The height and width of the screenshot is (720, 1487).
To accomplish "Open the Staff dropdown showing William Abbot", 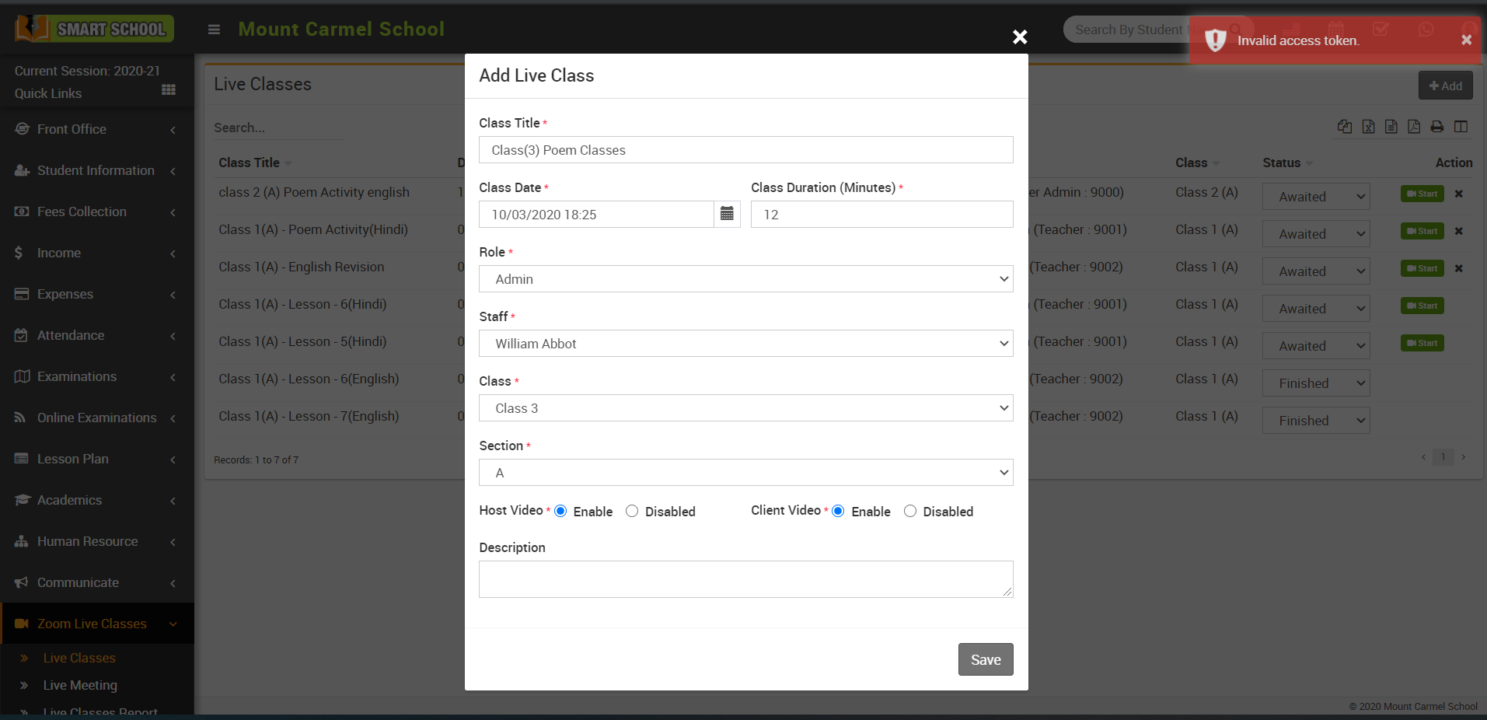I will click(745, 344).
